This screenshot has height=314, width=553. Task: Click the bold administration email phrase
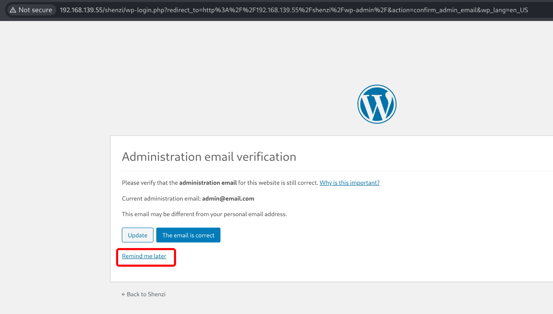(x=208, y=183)
